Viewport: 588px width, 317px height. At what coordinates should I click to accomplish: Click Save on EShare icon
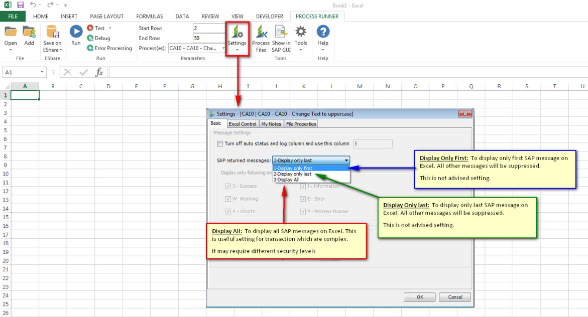tap(52, 33)
